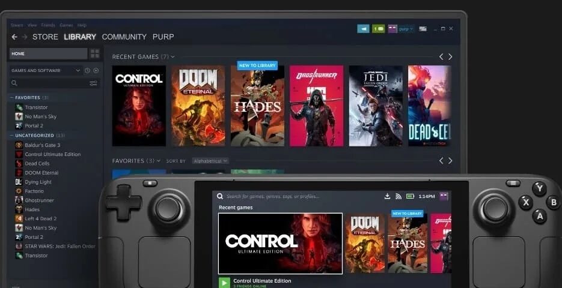Click the Wi-Fi icon on Steam Deck screen
This screenshot has width=562, height=288.
[398, 196]
